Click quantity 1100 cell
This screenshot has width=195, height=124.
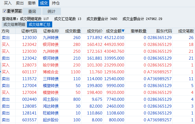click(76, 72)
